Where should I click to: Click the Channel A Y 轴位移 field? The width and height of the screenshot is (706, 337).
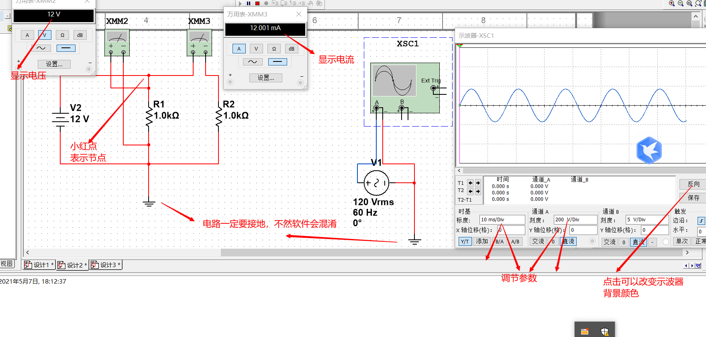point(584,230)
